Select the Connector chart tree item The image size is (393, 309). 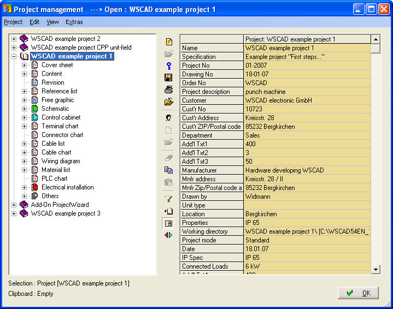click(62, 135)
